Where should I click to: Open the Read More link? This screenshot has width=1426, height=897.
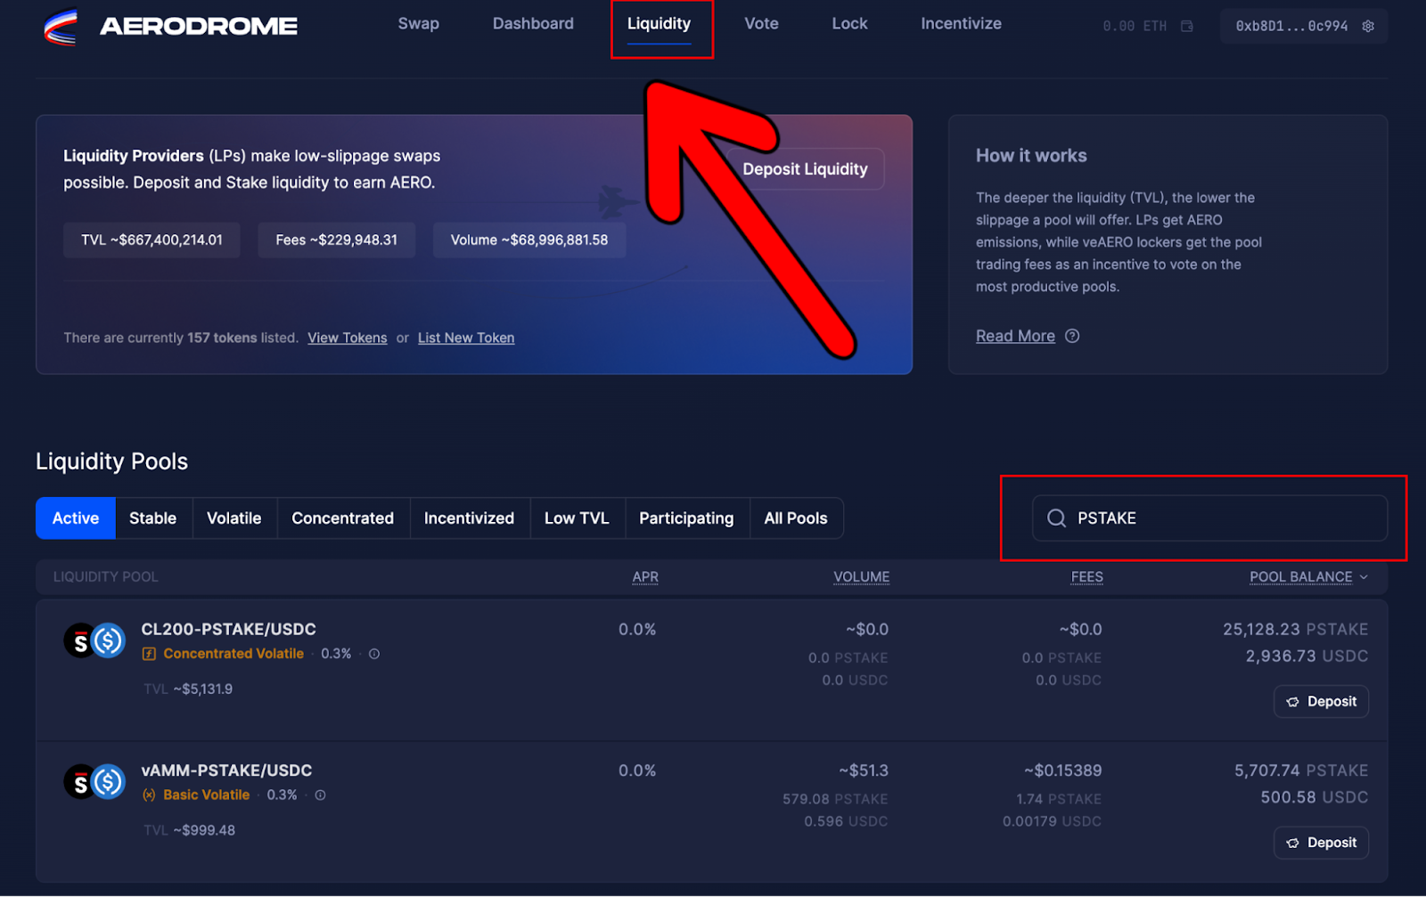(x=1015, y=336)
